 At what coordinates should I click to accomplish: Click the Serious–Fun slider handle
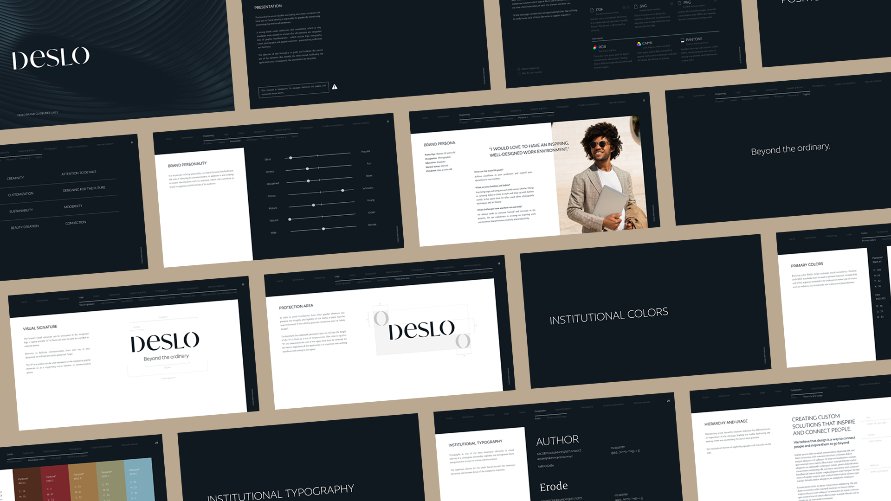(307, 169)
